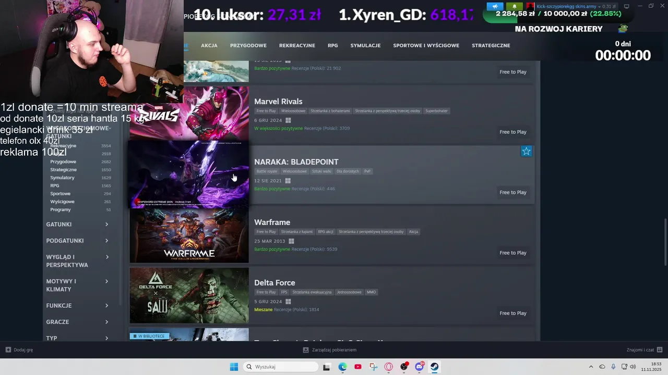Click taskbar 'Wyszukaj' search box
Image resolution: width=668 pixels, height=375 pixels.
click(281, 367)
